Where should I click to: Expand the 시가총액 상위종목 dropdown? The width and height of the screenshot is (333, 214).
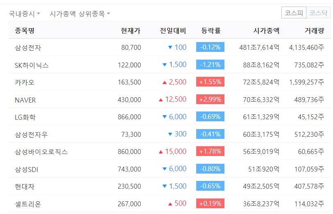pos(80,13)
